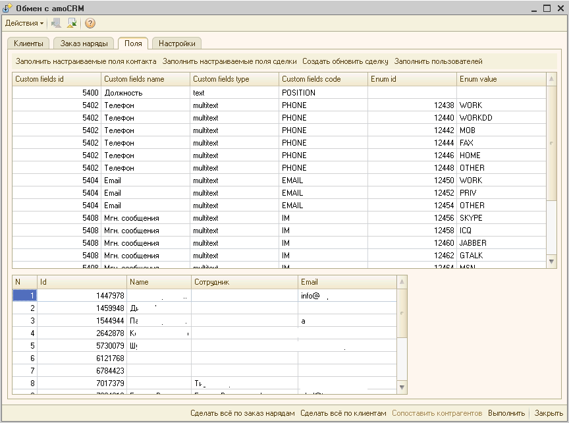Open help via the question mark icon
This screenshot has width=569, height=423.
pyautogui.click(x=90, y=23)
